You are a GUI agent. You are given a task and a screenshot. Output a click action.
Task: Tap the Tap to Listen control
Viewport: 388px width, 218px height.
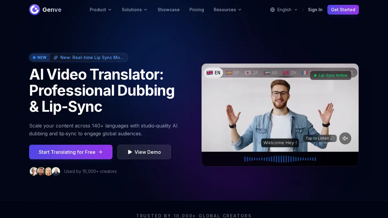click(x=319, y=138)
